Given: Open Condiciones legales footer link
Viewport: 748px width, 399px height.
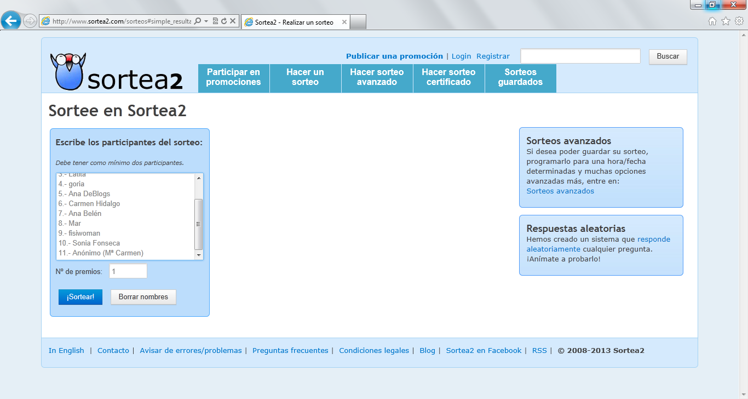Looking at the screenshot, I should tap(374, 351).
